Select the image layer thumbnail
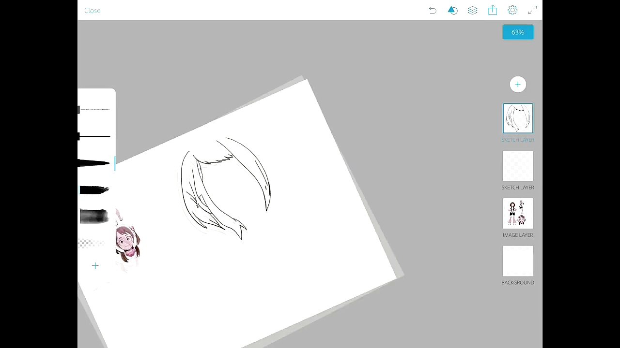620x348 pixels. point(518,213)
